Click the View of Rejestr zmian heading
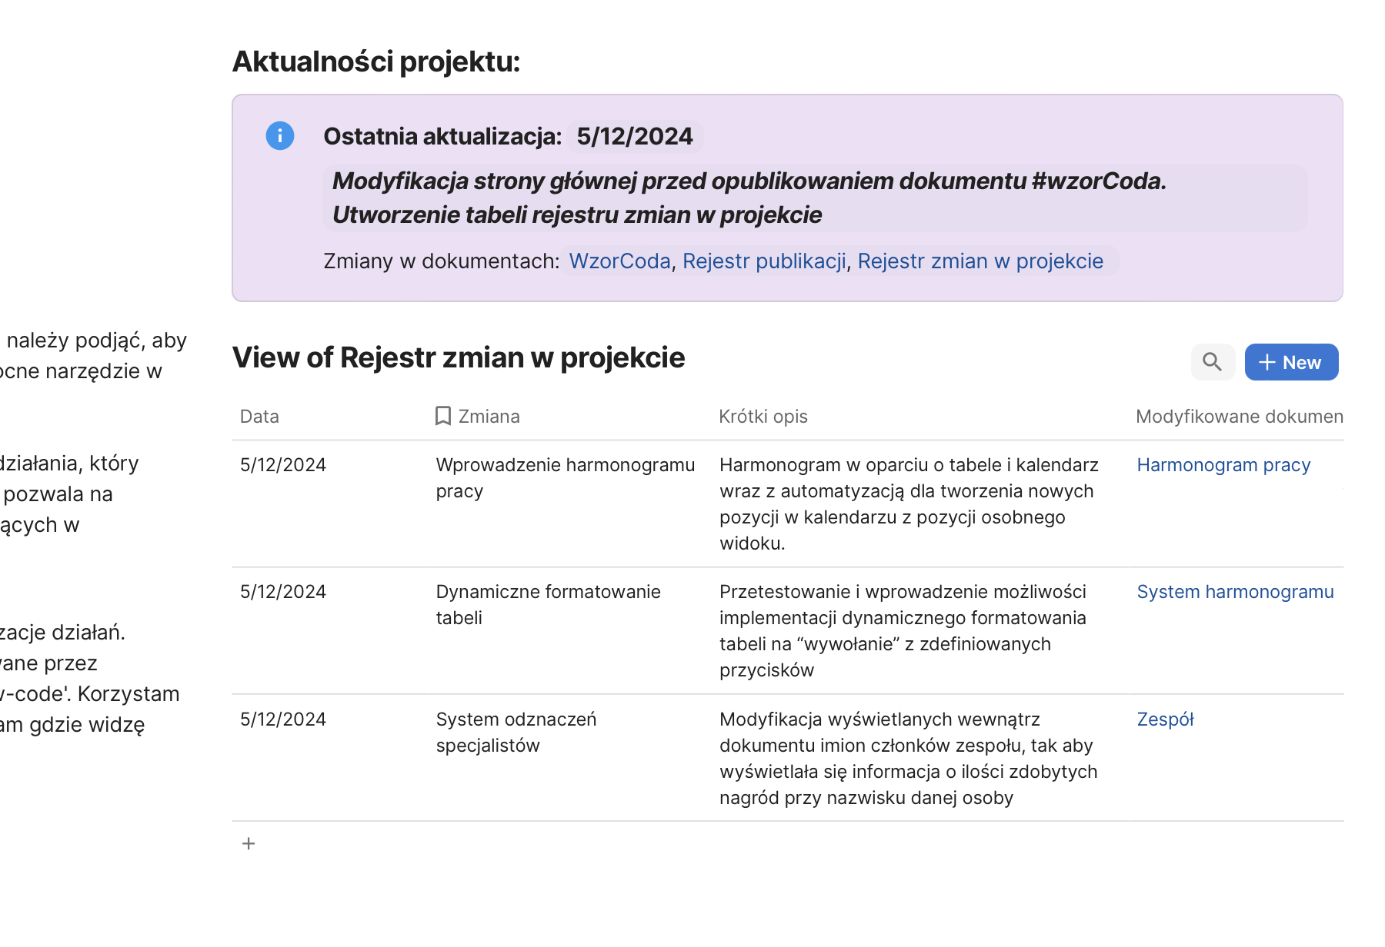This screenshot has width=1385, height=947. [459, 358]
